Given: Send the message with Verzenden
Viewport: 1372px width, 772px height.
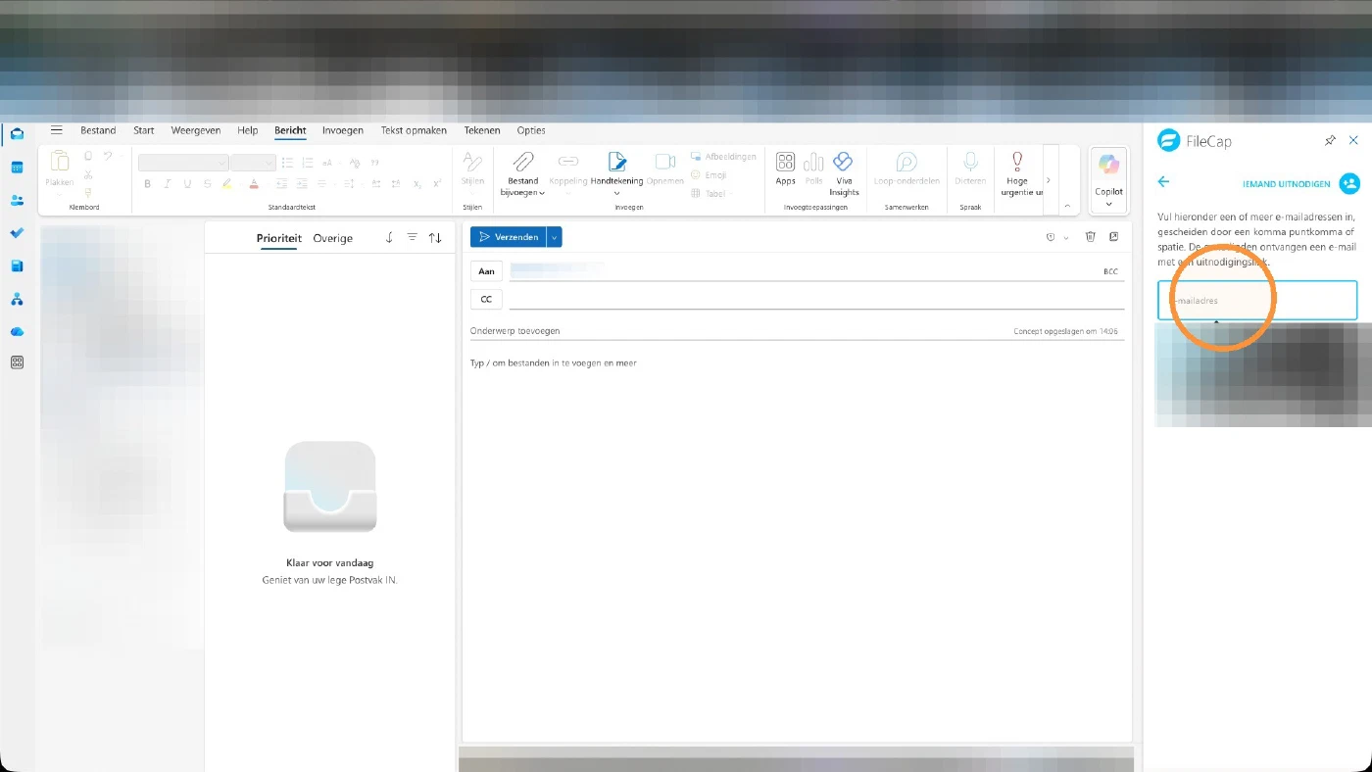Looking at the screenshot, I should (509, 237).
